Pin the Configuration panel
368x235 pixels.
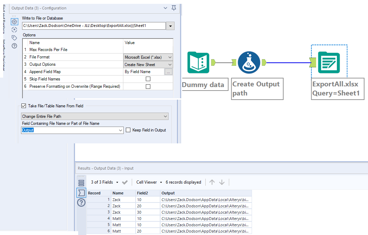pos(174,8)
